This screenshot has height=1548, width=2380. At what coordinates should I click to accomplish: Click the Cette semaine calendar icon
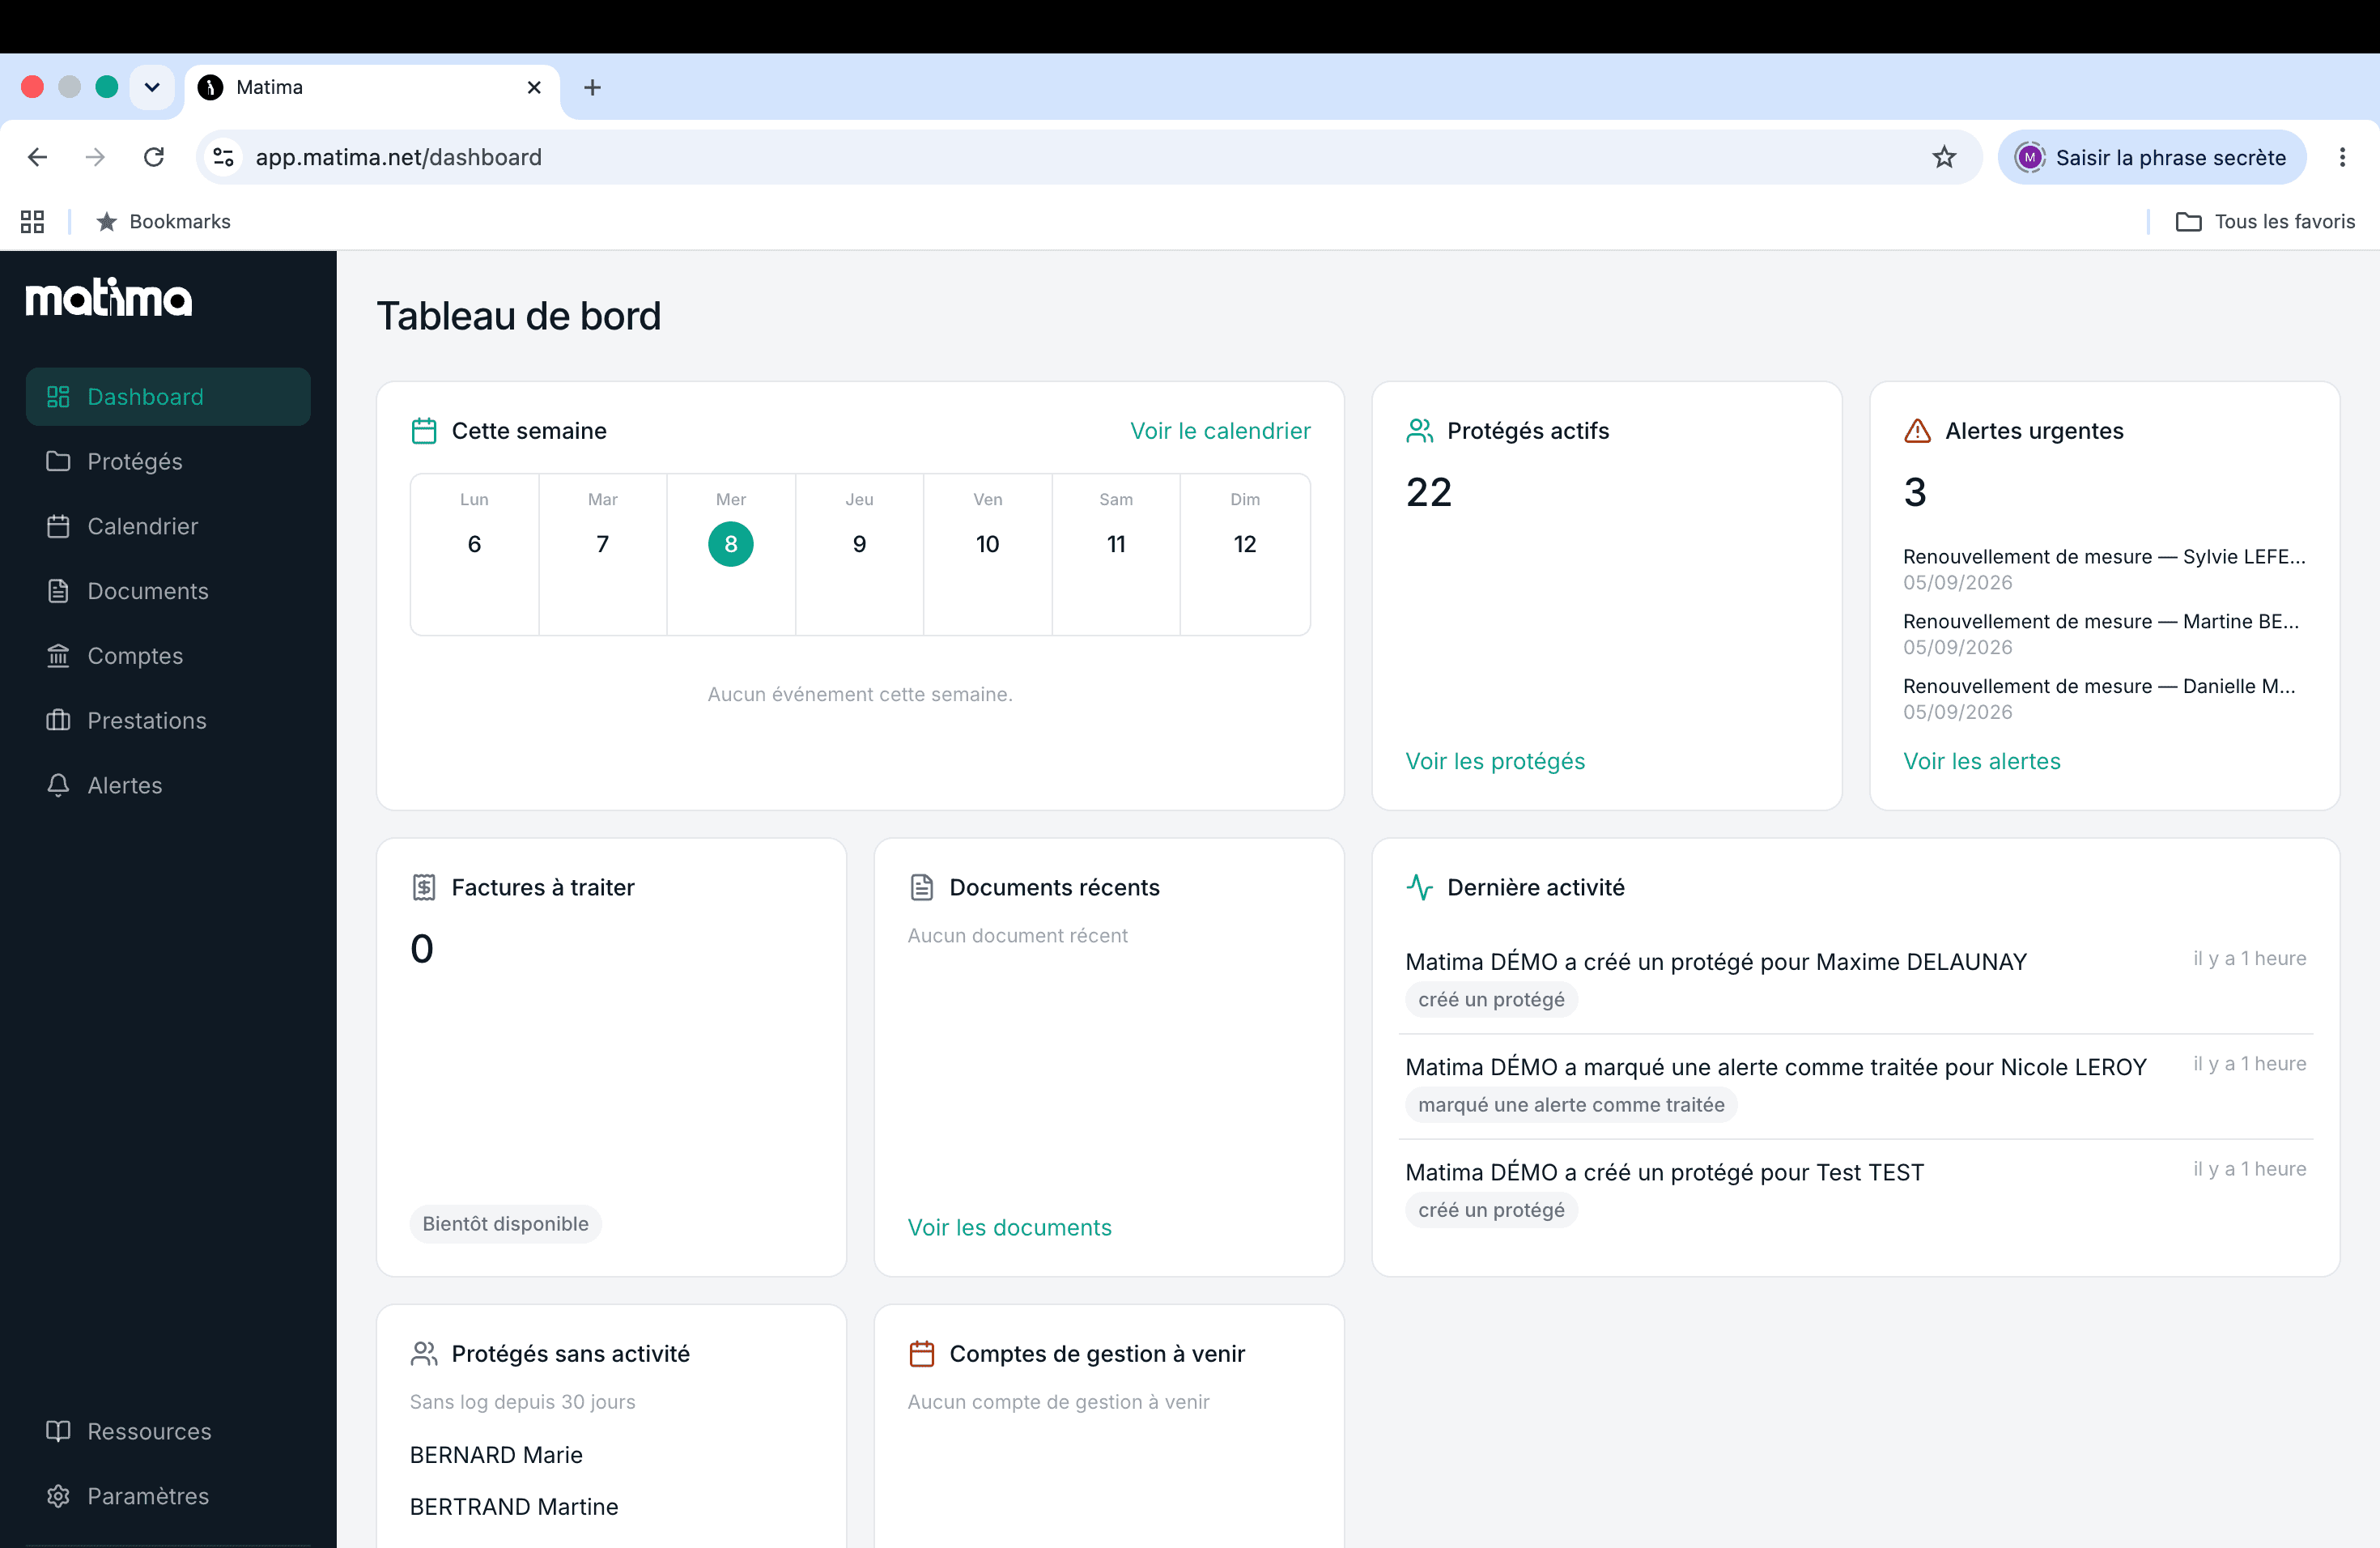point(424,431)
